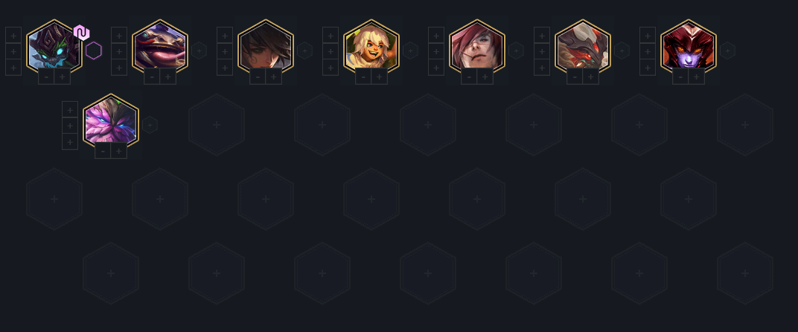
Task: Select the dark-haired tattooed champion portrait
Action: point(266,47)
